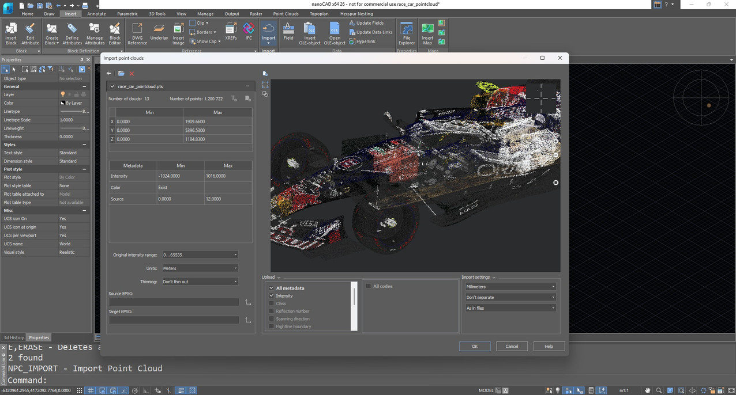Collapse the General properties section
The image size is (736, 395).
click(84, 86)
